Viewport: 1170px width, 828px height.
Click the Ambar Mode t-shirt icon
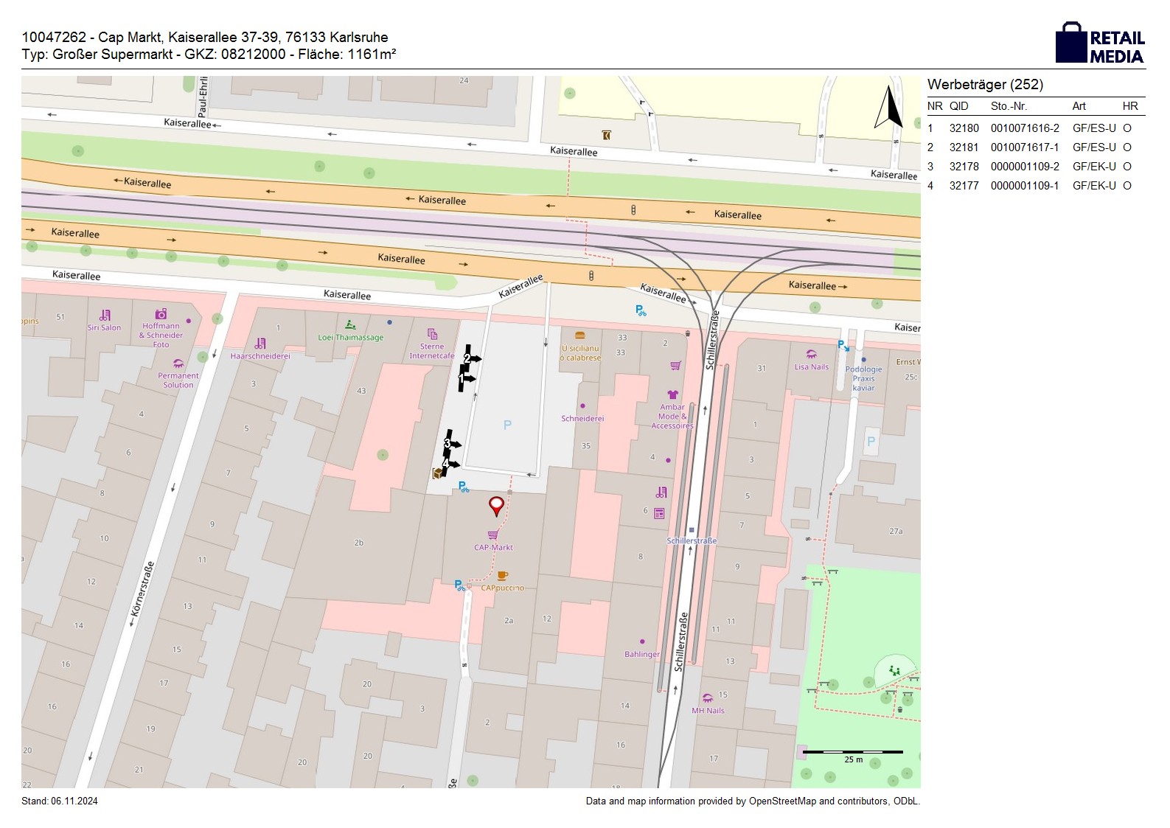(672, 394)
